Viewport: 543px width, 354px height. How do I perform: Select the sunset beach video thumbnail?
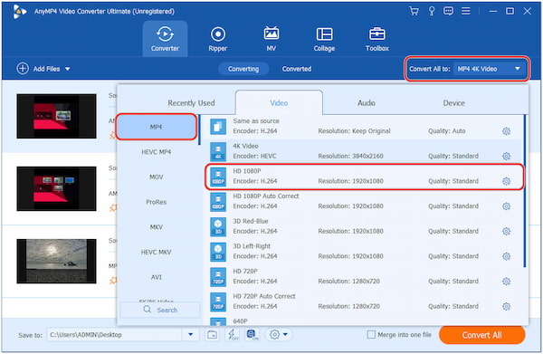[56, 261]
